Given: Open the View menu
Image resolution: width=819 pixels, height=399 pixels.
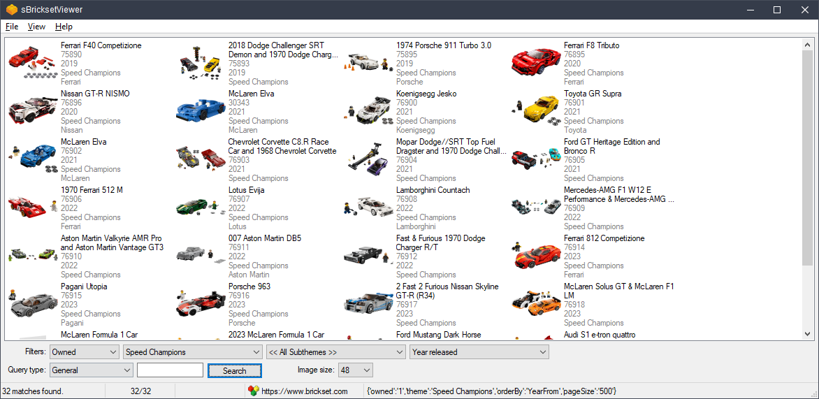Looking at the screenshot, I should 36,27.
